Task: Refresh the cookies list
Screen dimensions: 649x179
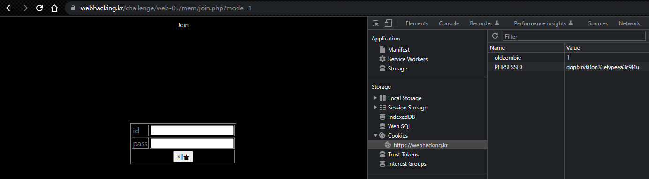Action: coord(495,36)
